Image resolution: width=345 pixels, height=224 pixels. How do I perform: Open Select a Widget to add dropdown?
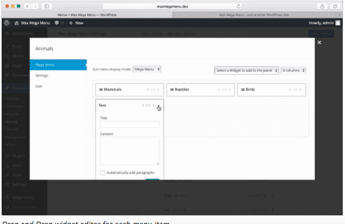[x=247, y=70]
